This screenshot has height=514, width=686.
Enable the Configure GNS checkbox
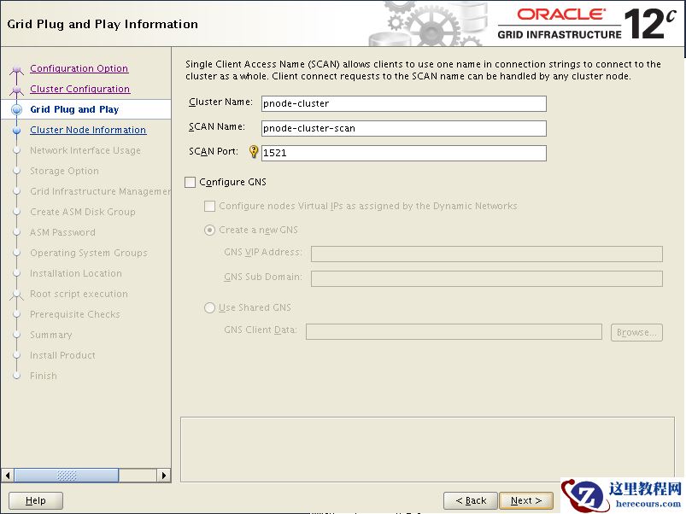click(x=190, y=182)
